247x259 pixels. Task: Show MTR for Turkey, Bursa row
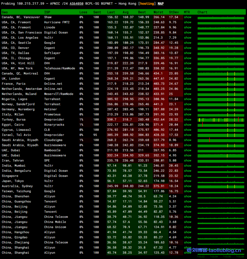point(187,120)
